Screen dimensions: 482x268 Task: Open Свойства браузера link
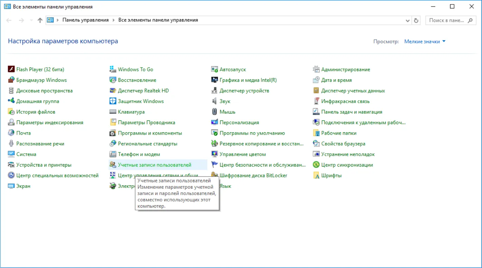pos(343,143)
